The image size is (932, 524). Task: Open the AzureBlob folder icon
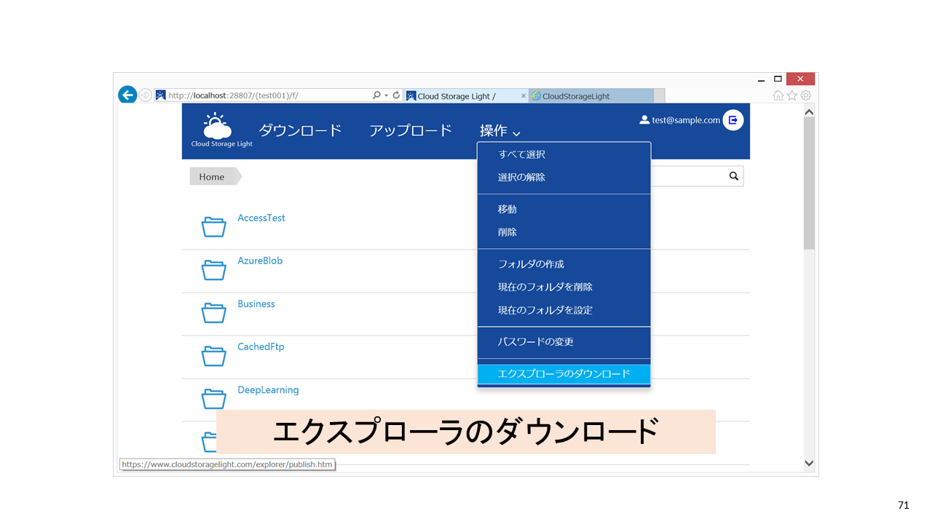tap(213, 270)
